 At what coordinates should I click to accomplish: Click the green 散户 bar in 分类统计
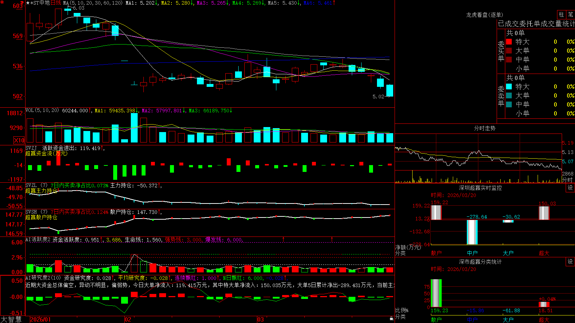tap(436, 293)
